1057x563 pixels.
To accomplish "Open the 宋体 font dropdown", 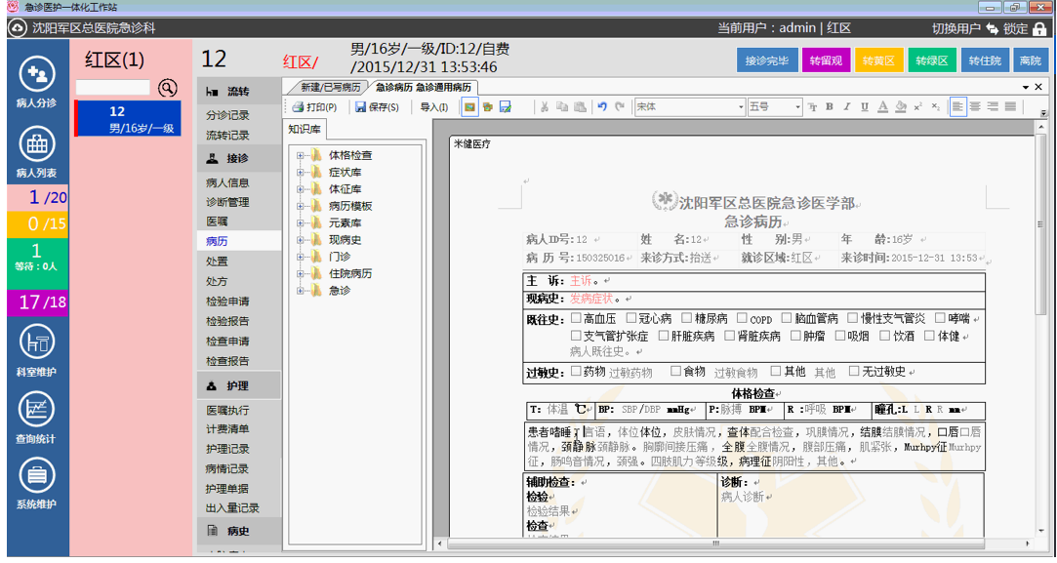I will (x=740, y=106).
